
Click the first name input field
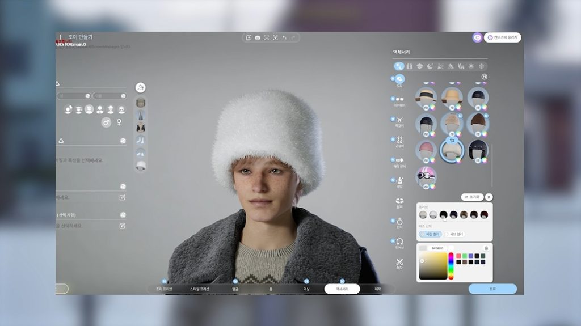(74, 96)
